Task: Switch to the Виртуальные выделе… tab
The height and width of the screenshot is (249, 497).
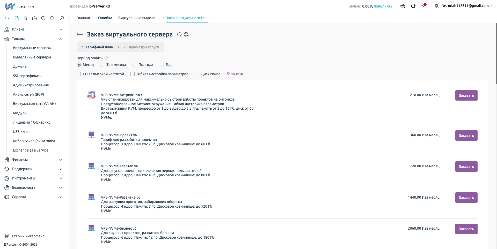Action: 138,18
